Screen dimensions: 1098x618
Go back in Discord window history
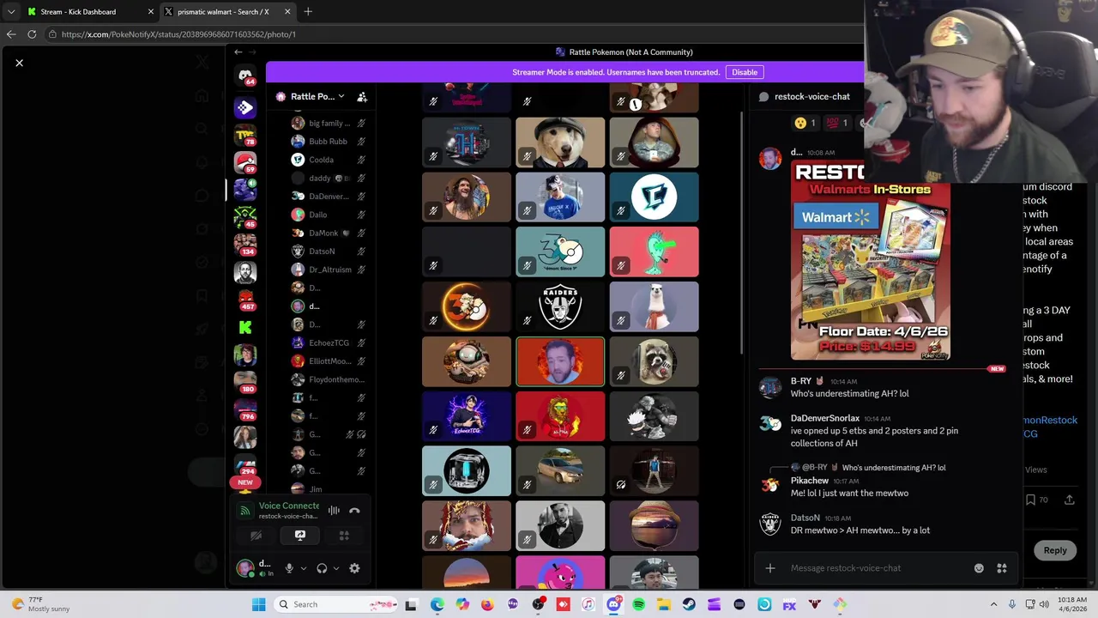tap(238, 52)
